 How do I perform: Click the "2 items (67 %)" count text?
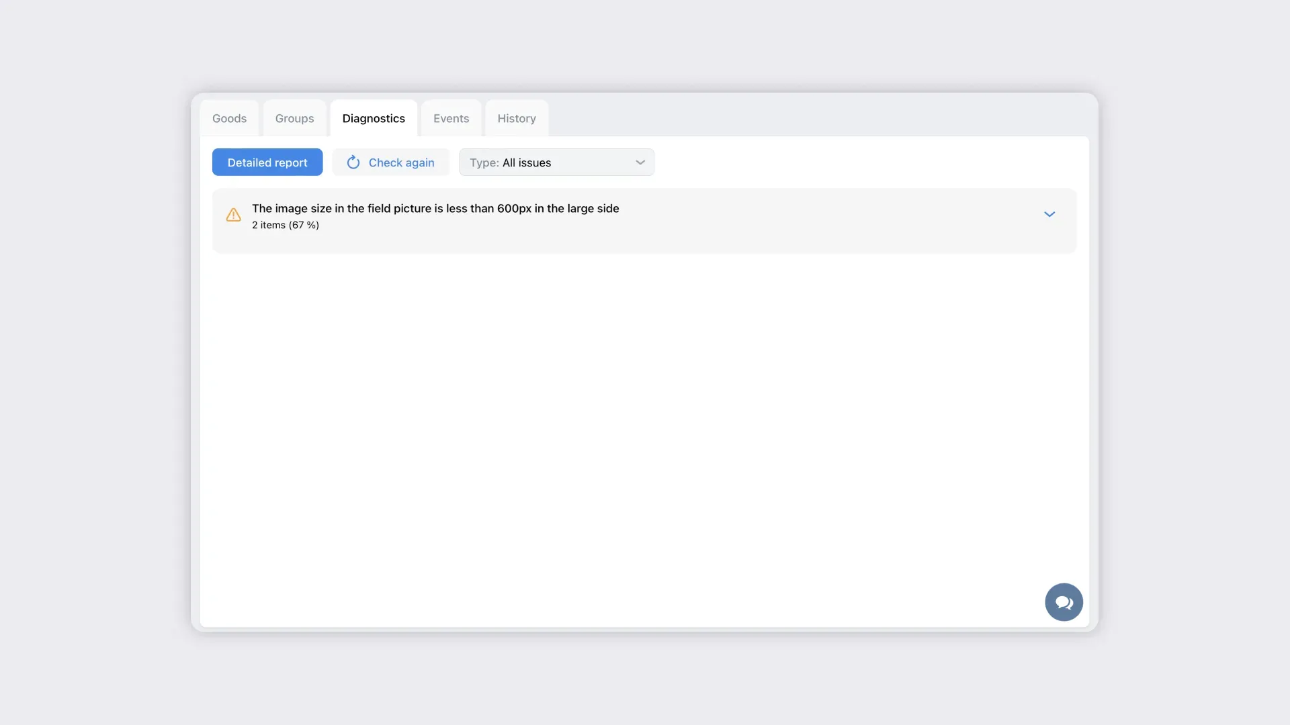click(286, 226)
